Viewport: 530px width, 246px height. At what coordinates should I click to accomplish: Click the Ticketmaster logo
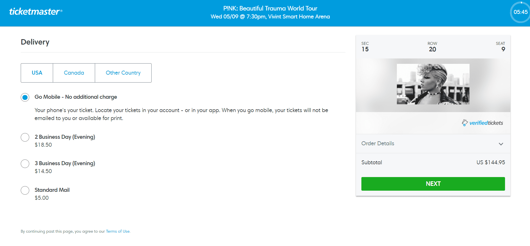tap(36, 12)
